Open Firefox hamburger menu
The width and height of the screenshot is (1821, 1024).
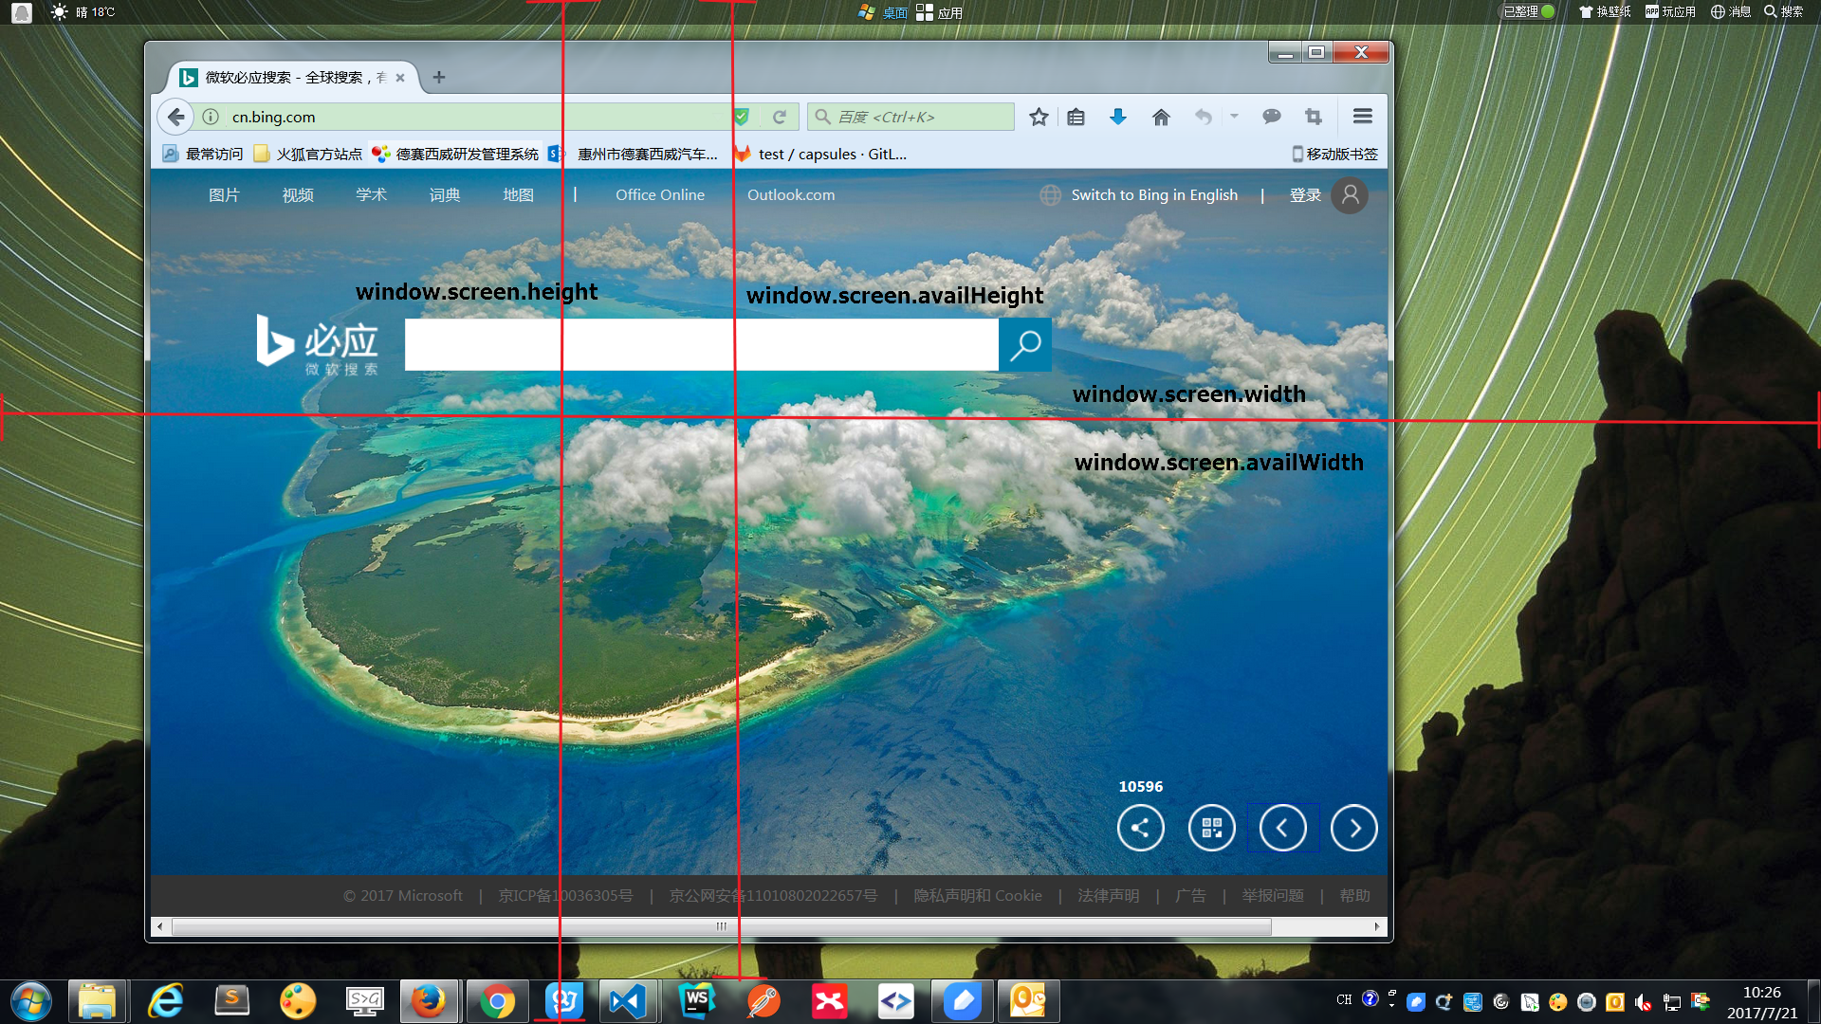[x=1362, y=117]
